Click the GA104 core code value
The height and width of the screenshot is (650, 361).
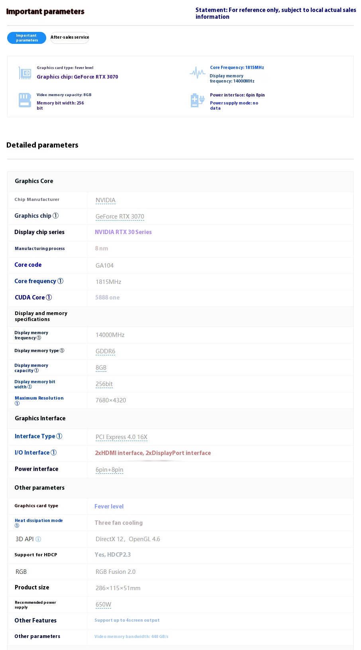pos(104,266)
